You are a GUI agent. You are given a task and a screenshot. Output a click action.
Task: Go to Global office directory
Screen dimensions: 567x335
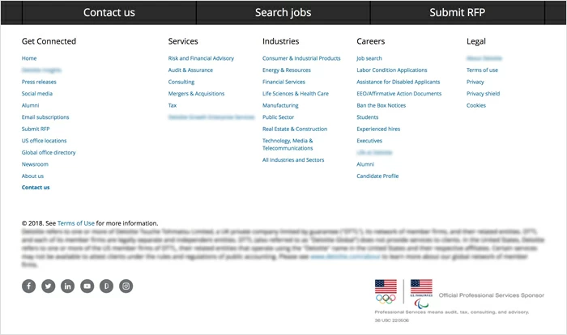(x=49, y=152)
